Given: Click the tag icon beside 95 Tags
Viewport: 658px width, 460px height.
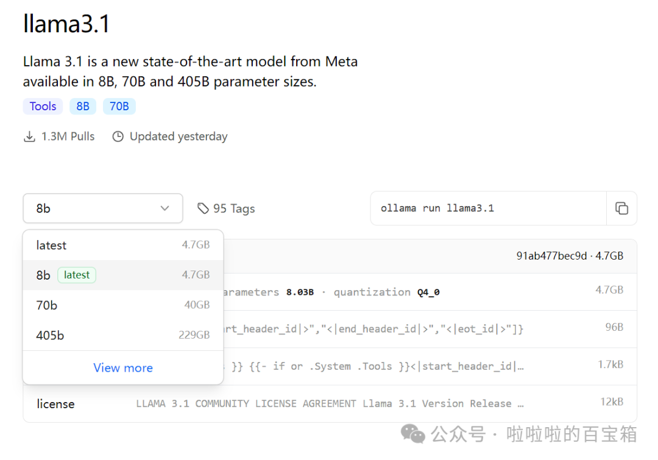Looking at the screenshot, I should click(203, 208).
